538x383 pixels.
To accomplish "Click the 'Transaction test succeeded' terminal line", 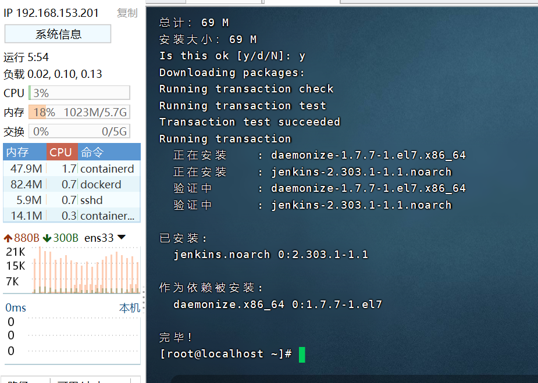I will (250, 122).
